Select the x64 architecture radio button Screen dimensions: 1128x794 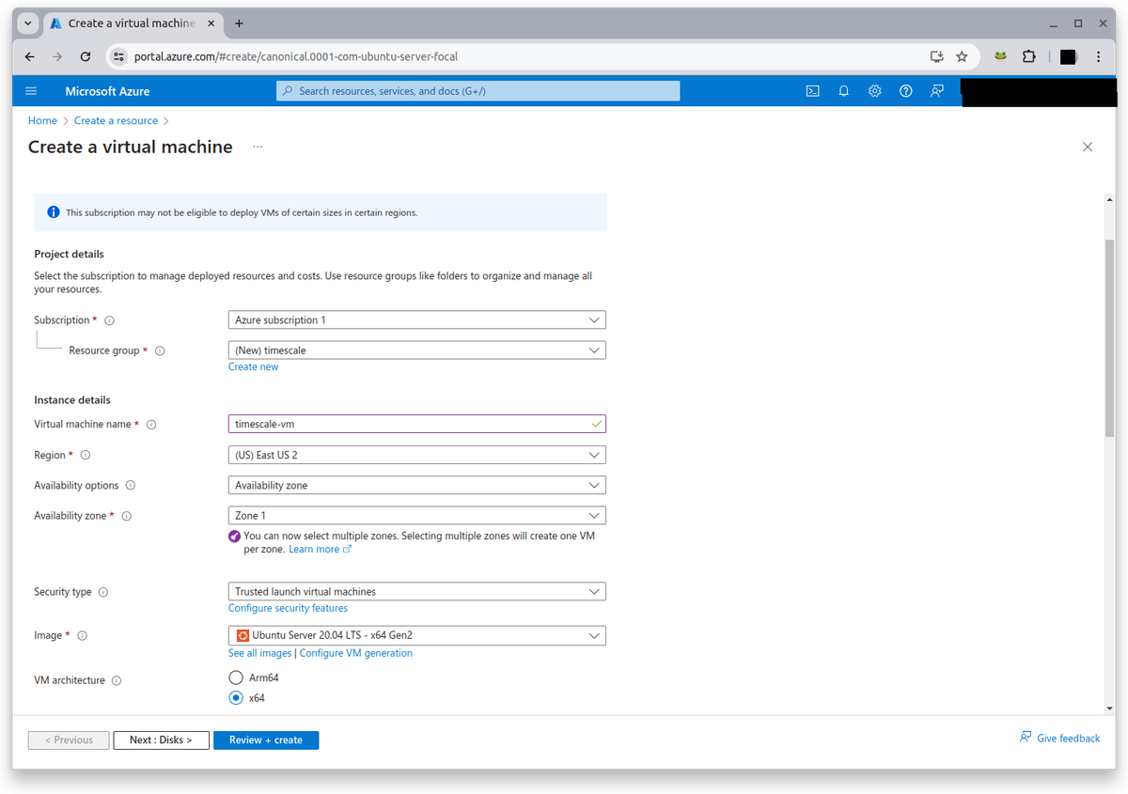(236, 697)
